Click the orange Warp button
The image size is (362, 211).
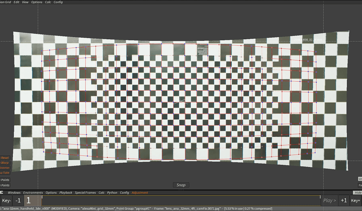click(x=5, y=163)
